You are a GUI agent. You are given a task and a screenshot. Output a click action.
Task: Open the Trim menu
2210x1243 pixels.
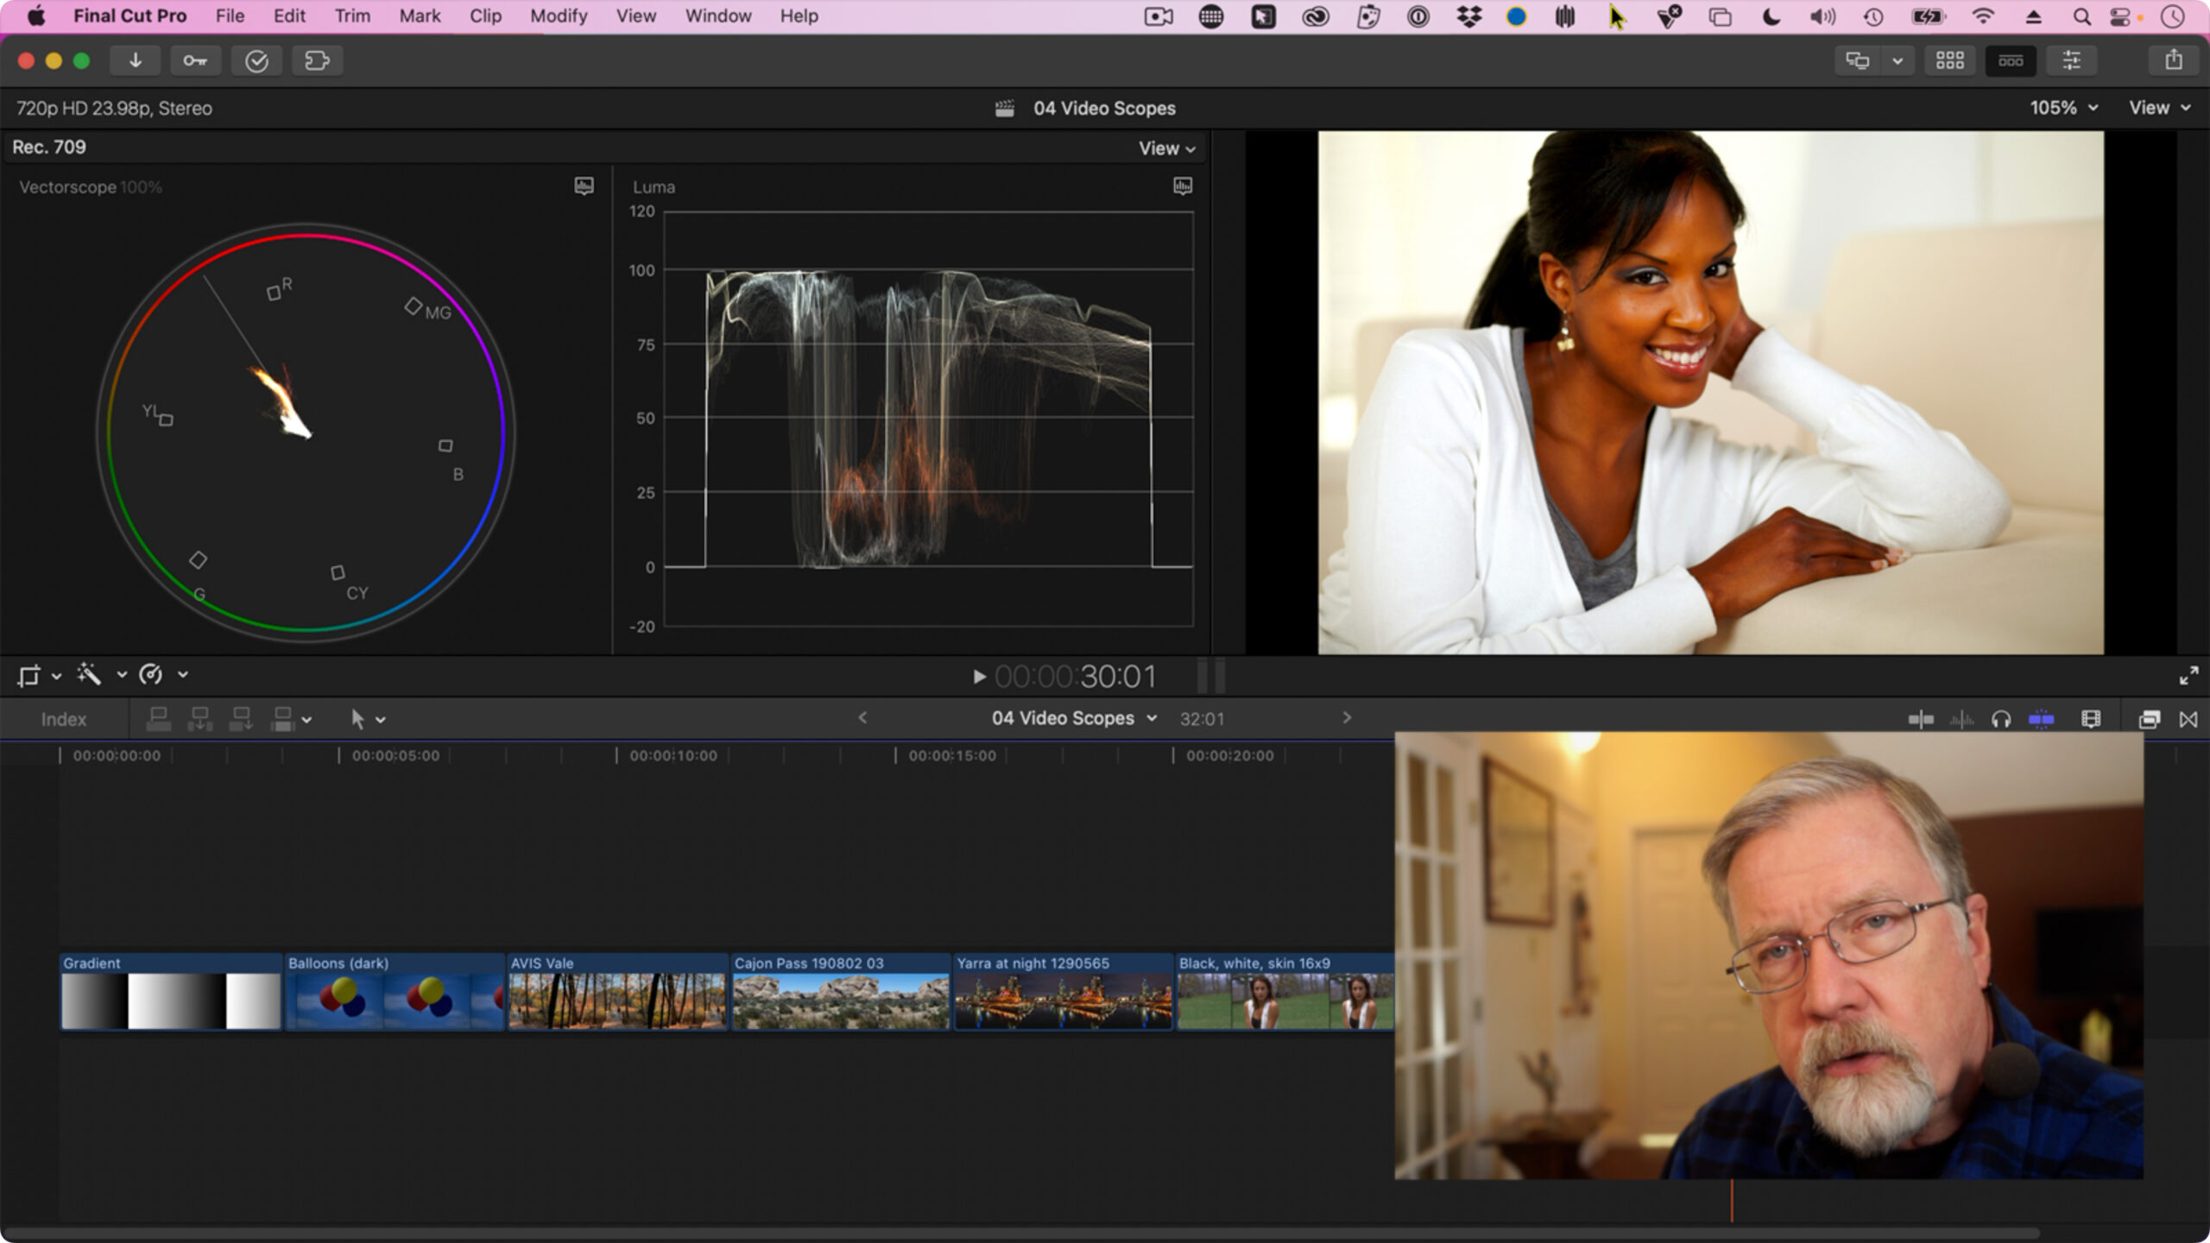352,16
